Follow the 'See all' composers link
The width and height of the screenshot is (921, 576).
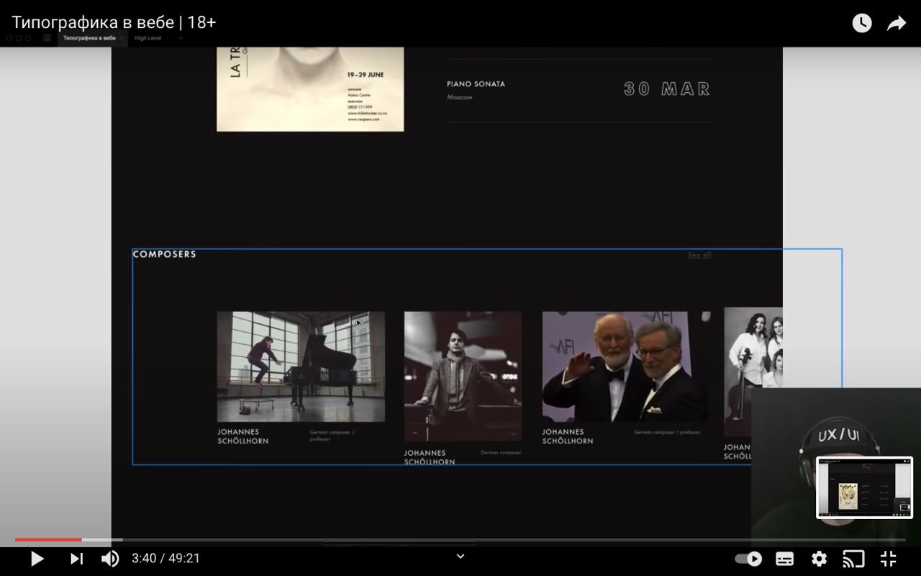click(x=699, y=255)
